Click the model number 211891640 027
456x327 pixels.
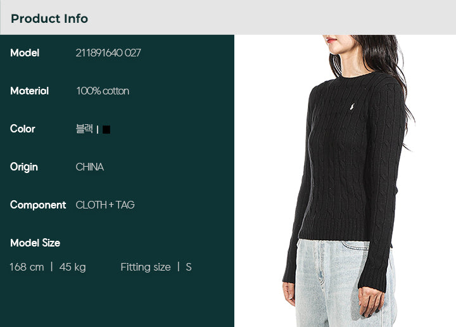tap(108, 53)
